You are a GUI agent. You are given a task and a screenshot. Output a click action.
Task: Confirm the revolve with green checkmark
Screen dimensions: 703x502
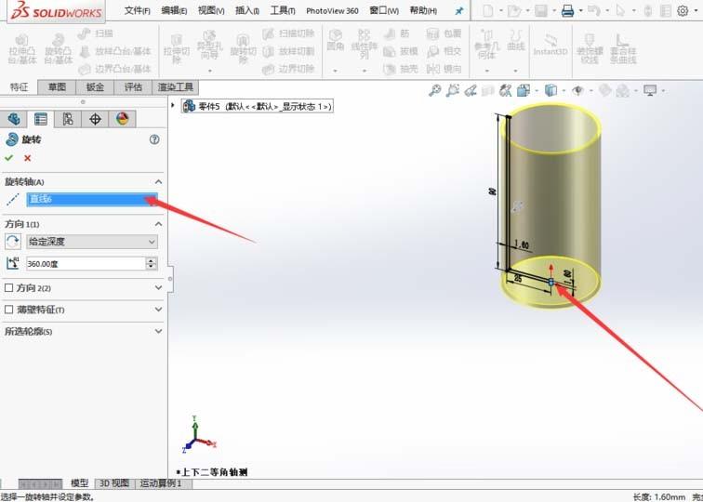(9, 158)
